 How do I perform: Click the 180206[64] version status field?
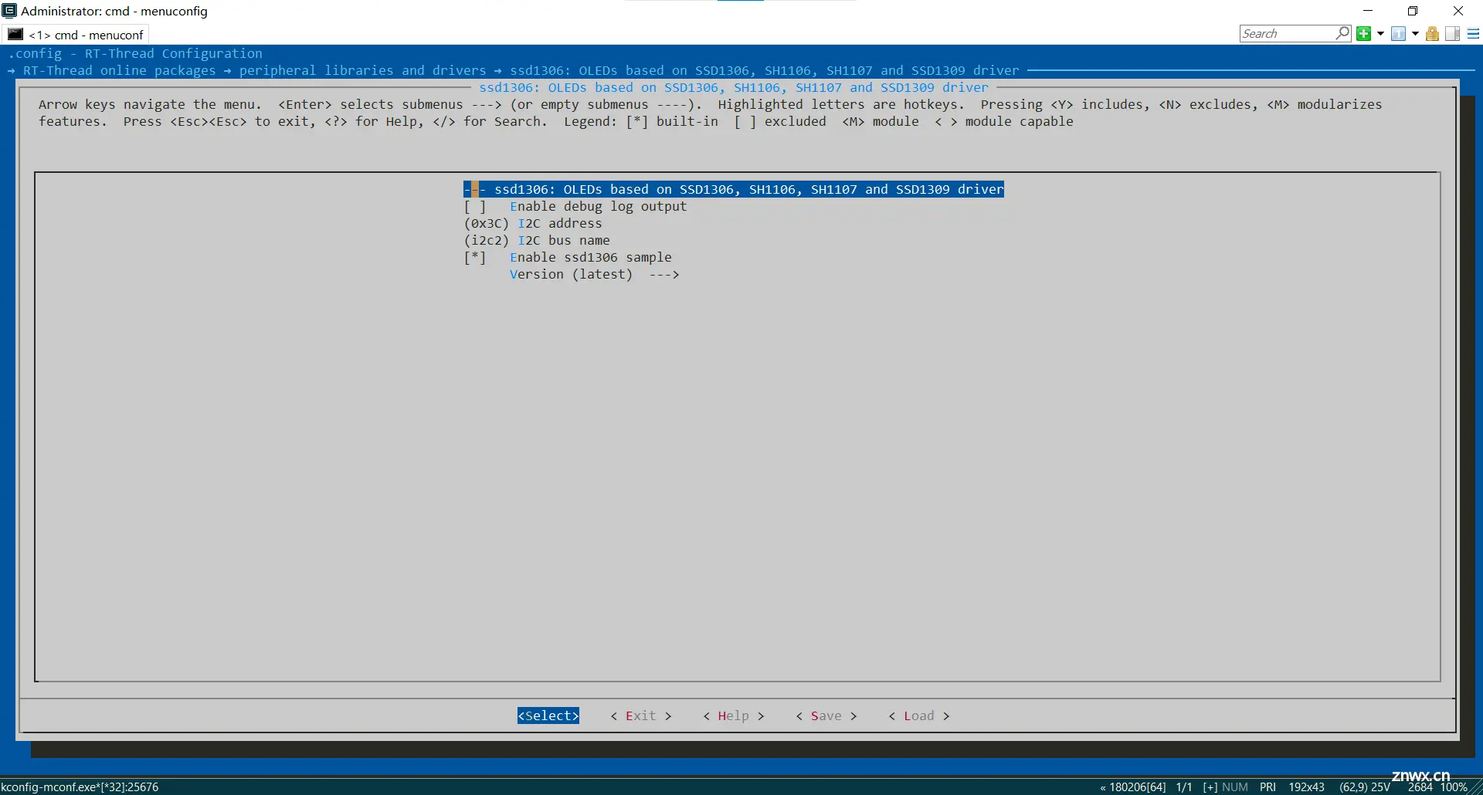coord(1133,787)
